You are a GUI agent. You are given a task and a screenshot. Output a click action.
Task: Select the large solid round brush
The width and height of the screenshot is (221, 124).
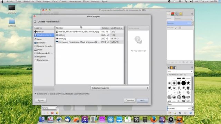coord(183,83)
